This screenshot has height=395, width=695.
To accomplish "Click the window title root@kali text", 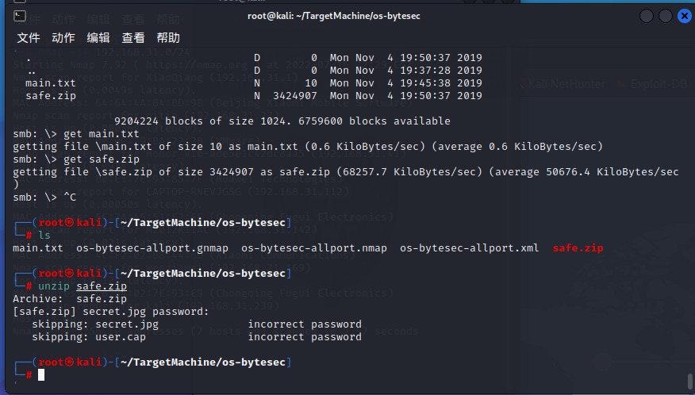I will (x=333, y=16).
